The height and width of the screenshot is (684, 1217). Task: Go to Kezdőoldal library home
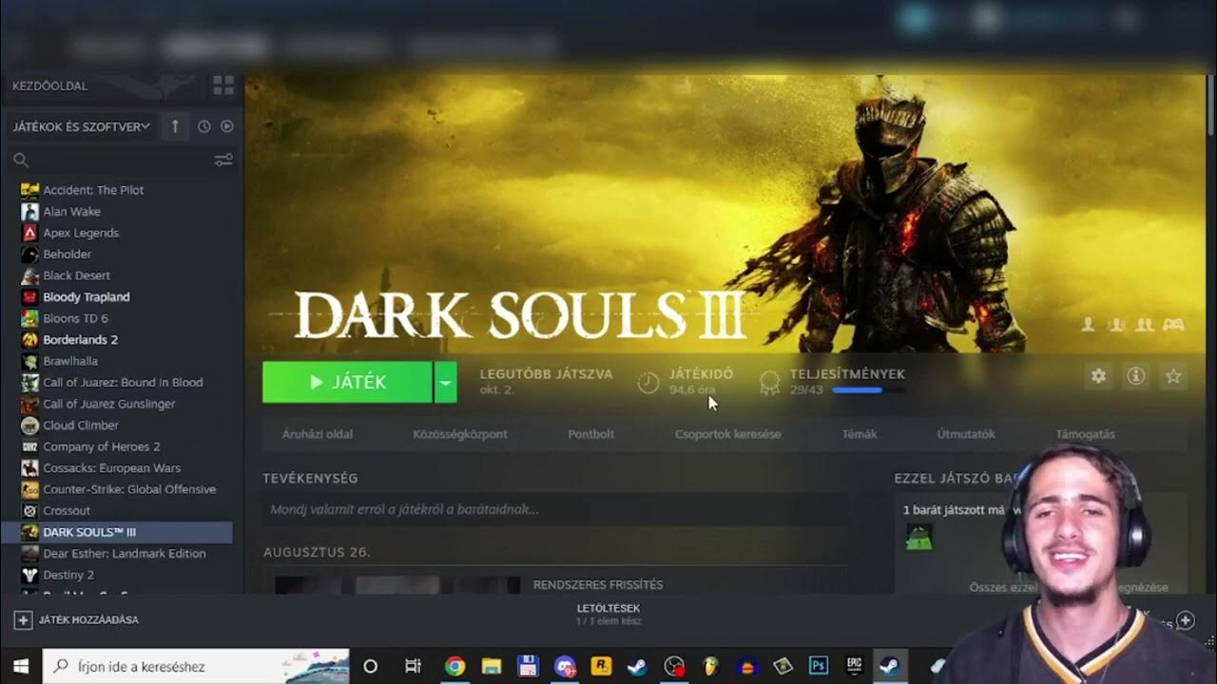click(x=49, y=85)
